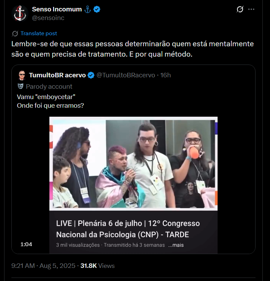Click the 31.8K Views counter
270x281 pixels.
pyautogui.click(x=98, y=266)
